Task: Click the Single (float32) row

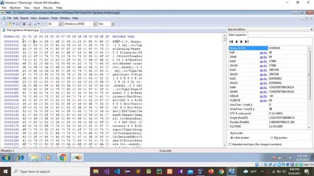Action: pos(268,118)
